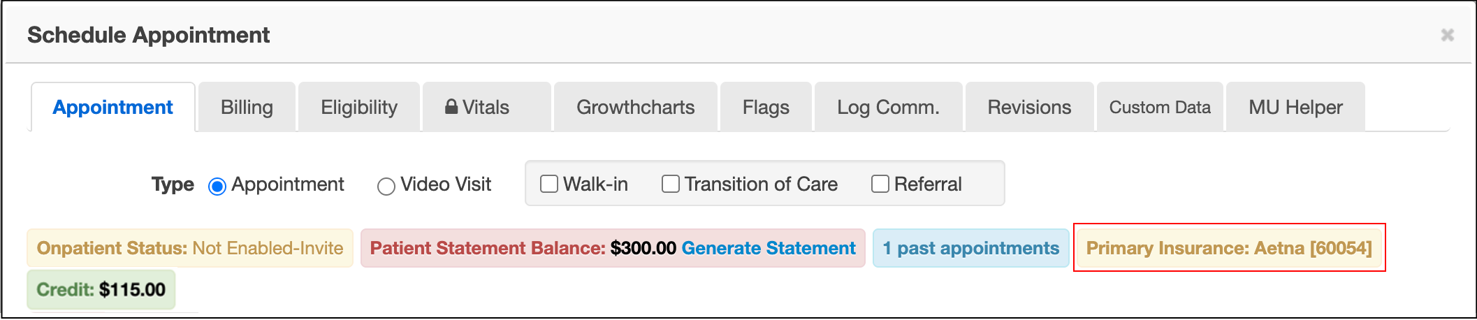This screenshot has width=1477, height=320.
Task: Go to the Growthcharts tab
Action: coord(635,108)
